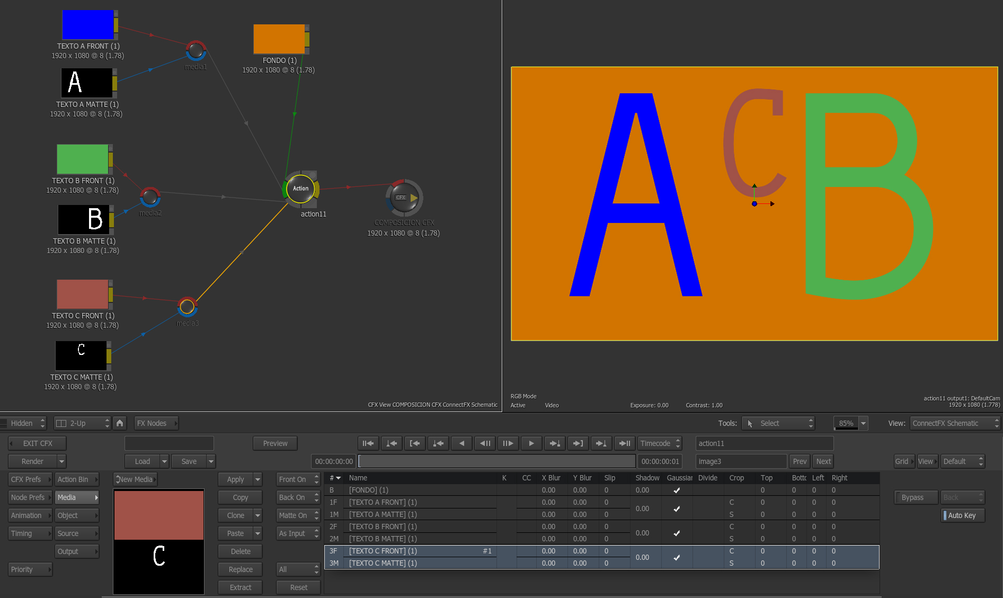
Task: Click the Replace media button
Action: pyautogui.click(x=240, y=569)
